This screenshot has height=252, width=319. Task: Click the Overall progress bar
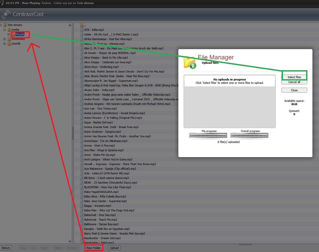point(249,136)
